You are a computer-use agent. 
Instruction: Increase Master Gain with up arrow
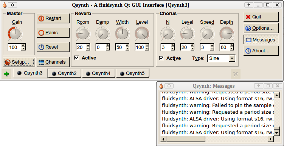tap(23, 46)
